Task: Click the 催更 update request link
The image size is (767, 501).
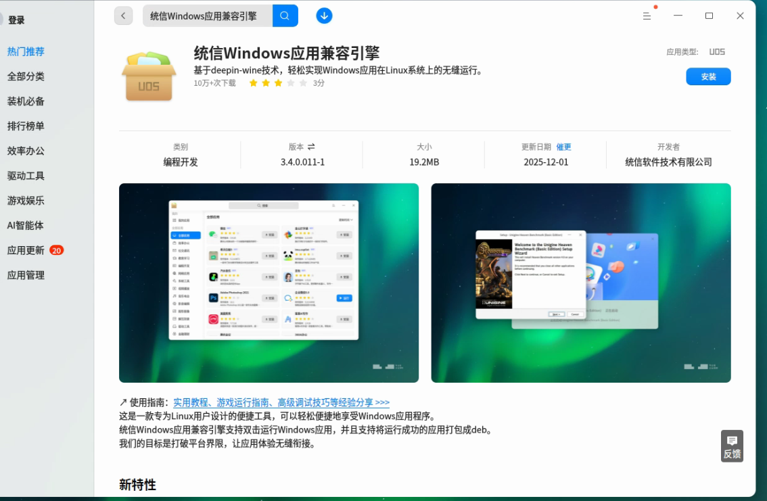Action: click(563, 147)
